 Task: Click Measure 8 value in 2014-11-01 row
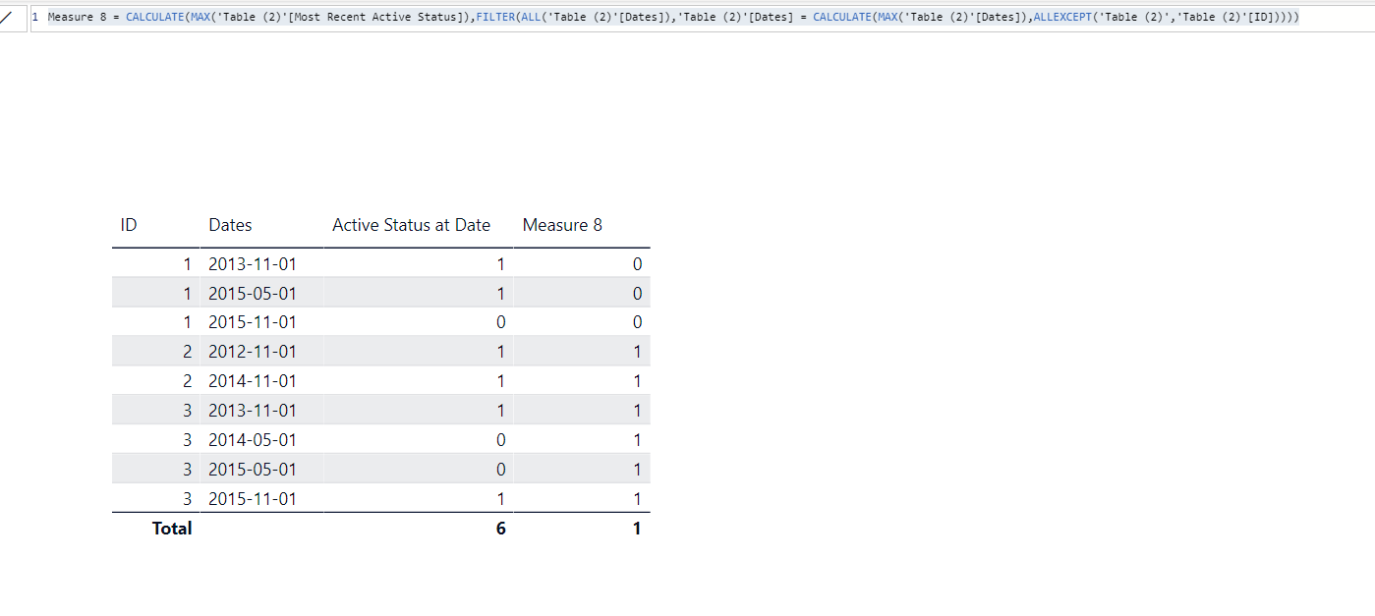[x=637, y=381]
